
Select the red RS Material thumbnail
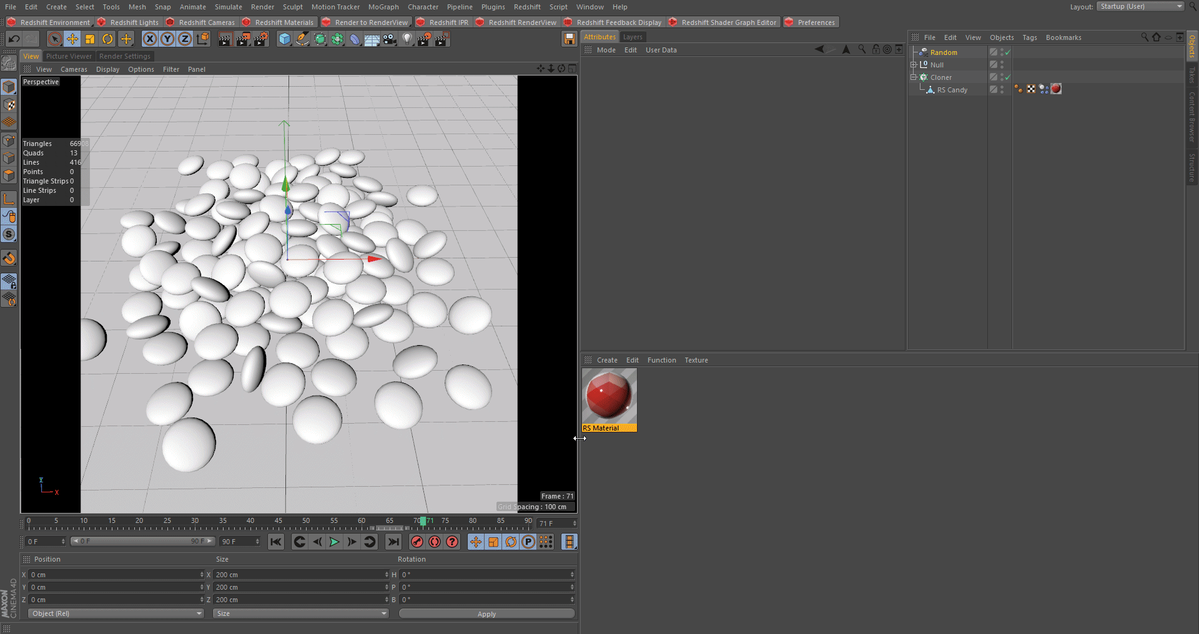tap(609, 397)
